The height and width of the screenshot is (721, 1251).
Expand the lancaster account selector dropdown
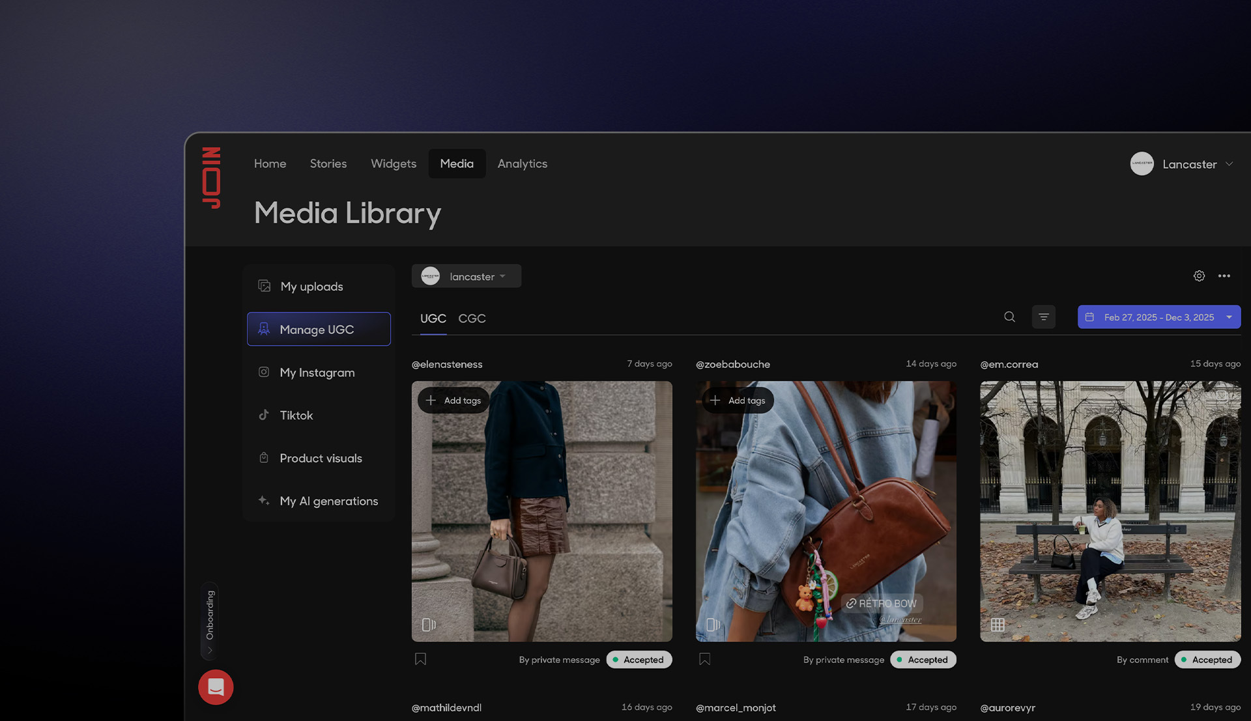pos(466,276)
